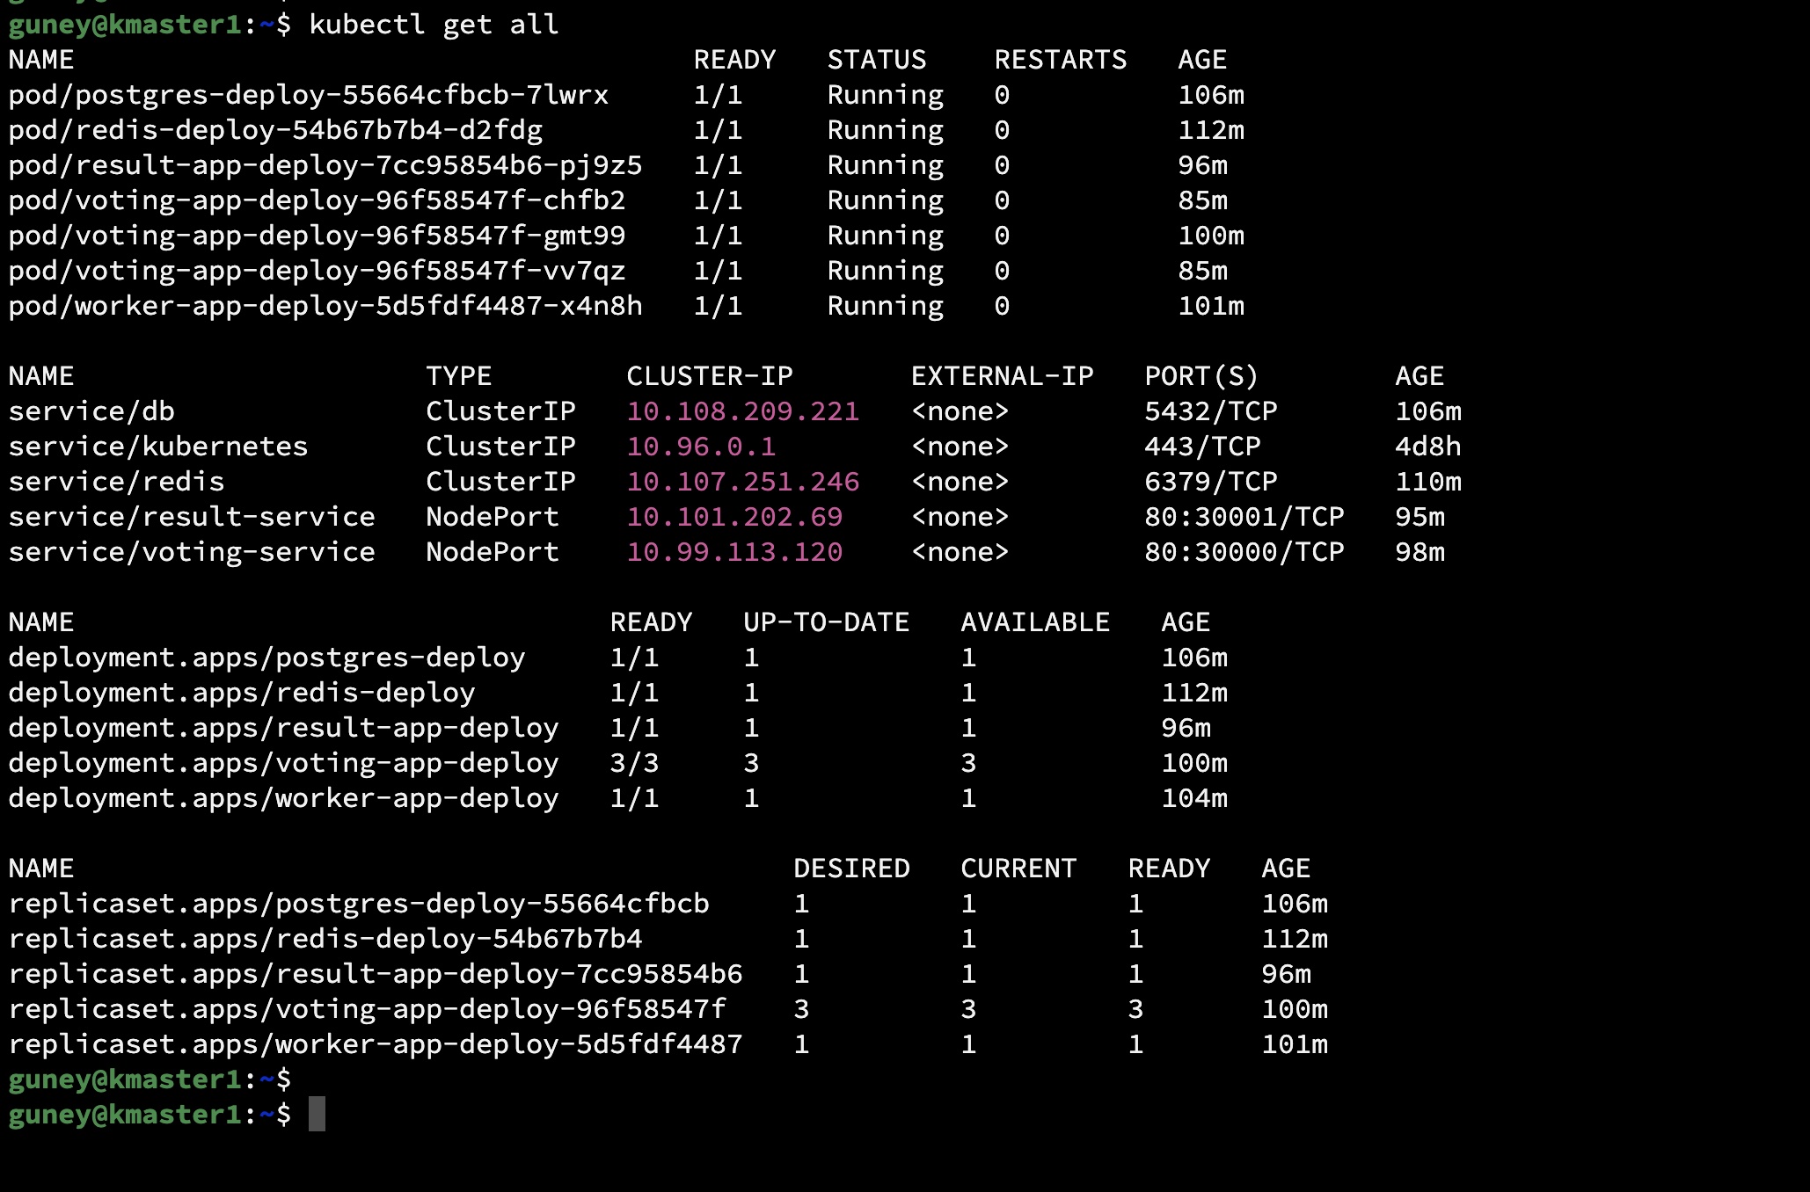Click port 80:30000/TCP

pos(1244,552)
